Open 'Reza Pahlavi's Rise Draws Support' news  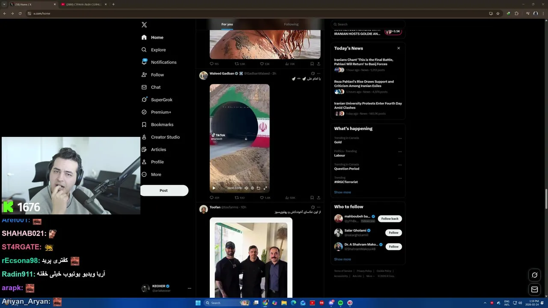(368, 86)
